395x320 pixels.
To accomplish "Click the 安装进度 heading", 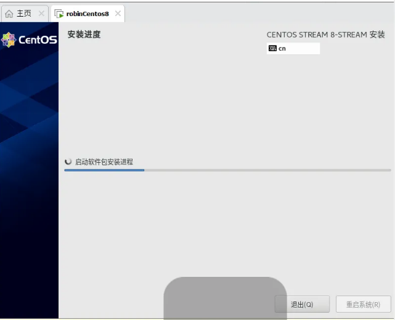I will (x=84, y=35).
